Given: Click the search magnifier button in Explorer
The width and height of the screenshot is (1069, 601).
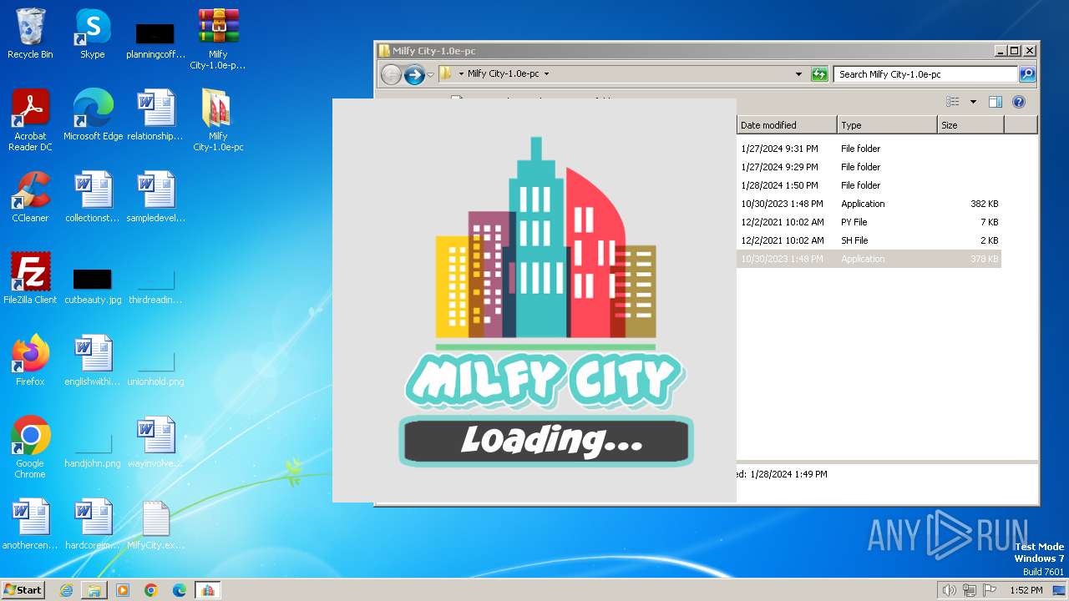Looking at the screenshot, I should click(1027, 74).
